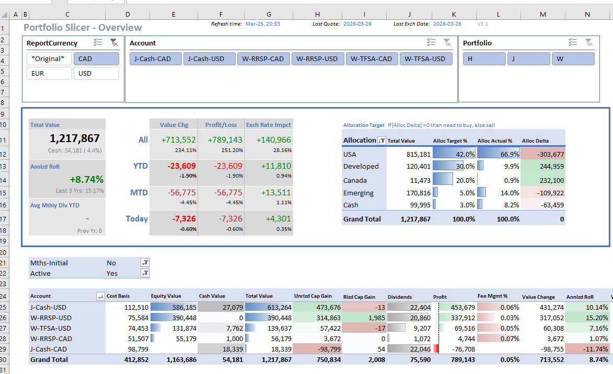Choose USD in the ReportCurrency slicer
This screenshot has width=613, height=374.
tap(96, 74)
